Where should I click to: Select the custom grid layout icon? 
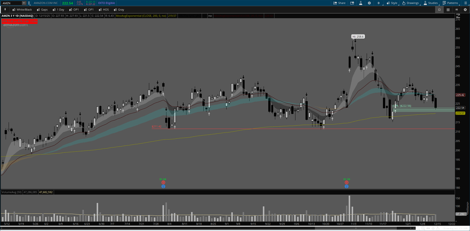point(457,9)
